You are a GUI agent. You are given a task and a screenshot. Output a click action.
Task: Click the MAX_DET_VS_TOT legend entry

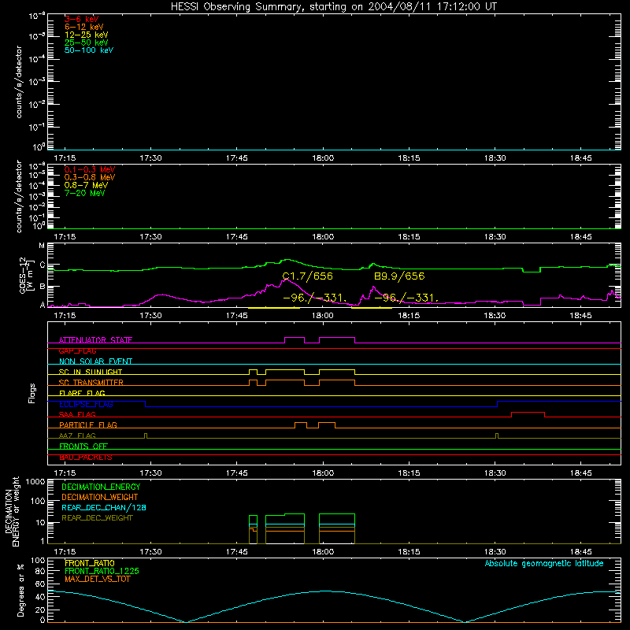(97, 579)
